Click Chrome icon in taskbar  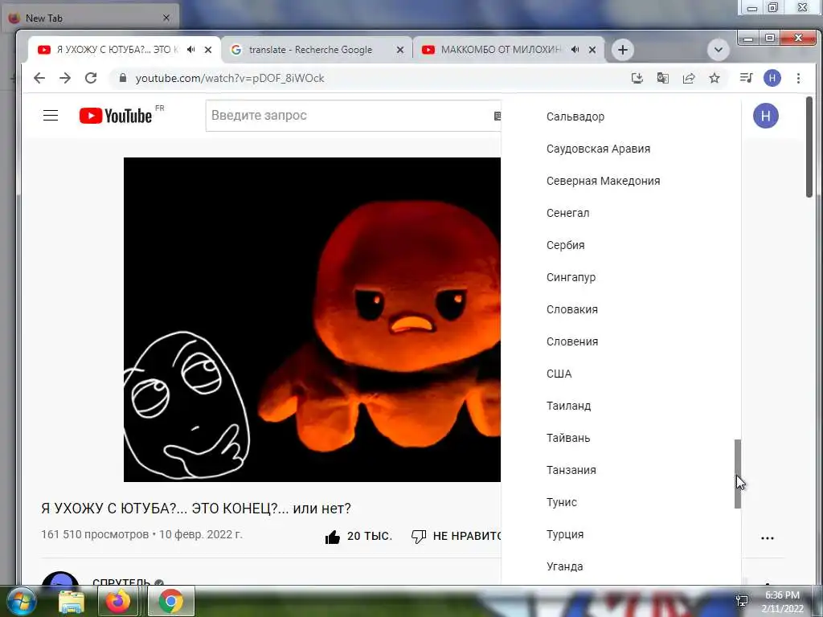pyautogui.click(x=171, y=601)
